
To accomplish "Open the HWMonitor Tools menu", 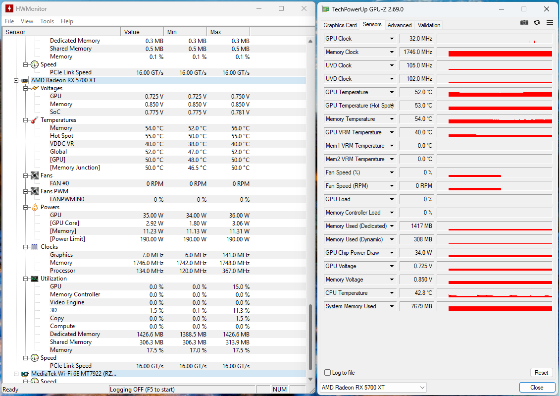I will [47, 21].
